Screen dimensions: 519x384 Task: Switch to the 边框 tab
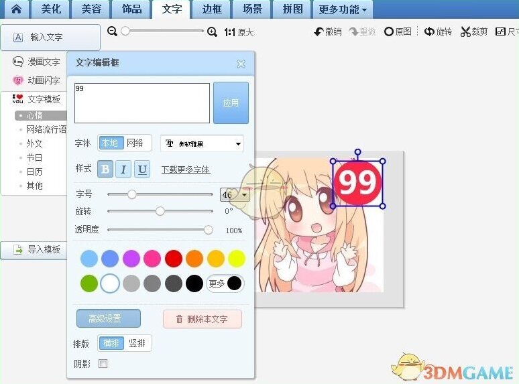(211, 9)
